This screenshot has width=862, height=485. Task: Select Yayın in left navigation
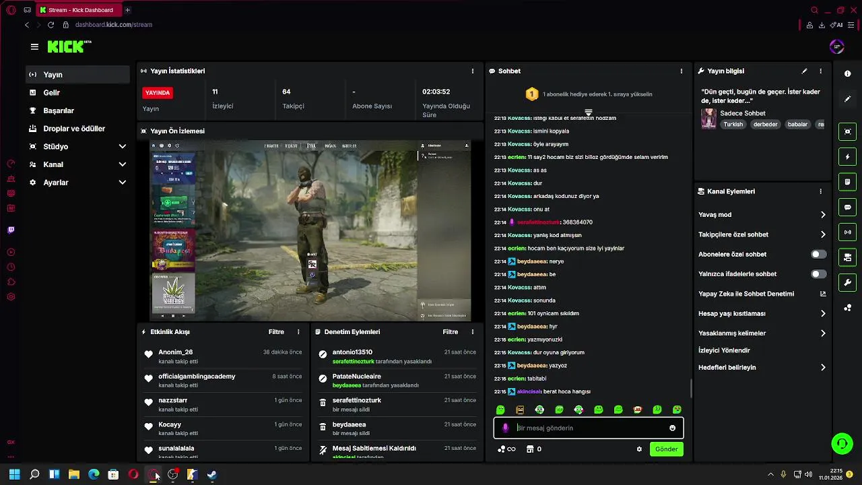pyautogui.click(x=78, y=75)
